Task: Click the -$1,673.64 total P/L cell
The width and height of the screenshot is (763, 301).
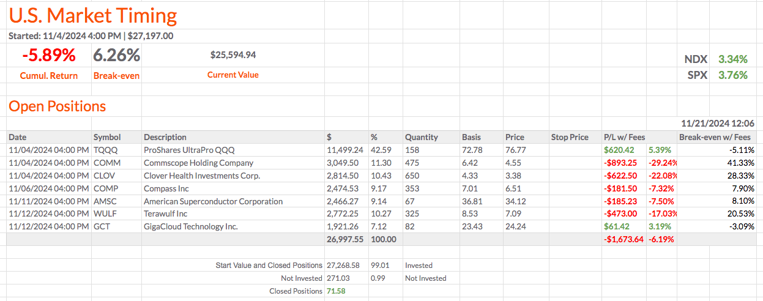Action: click(x=623, y=239)
